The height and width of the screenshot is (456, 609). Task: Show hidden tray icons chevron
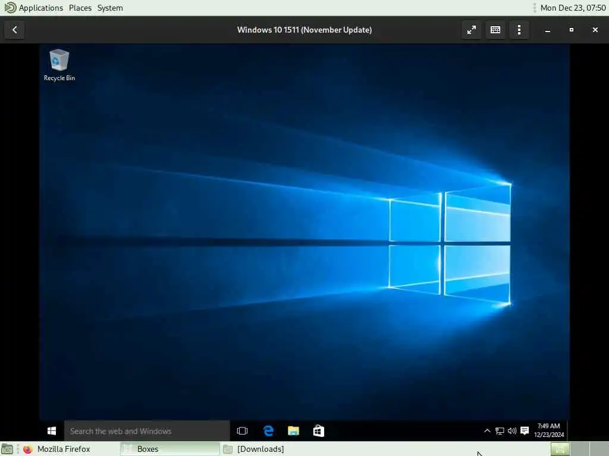point(487,431)
